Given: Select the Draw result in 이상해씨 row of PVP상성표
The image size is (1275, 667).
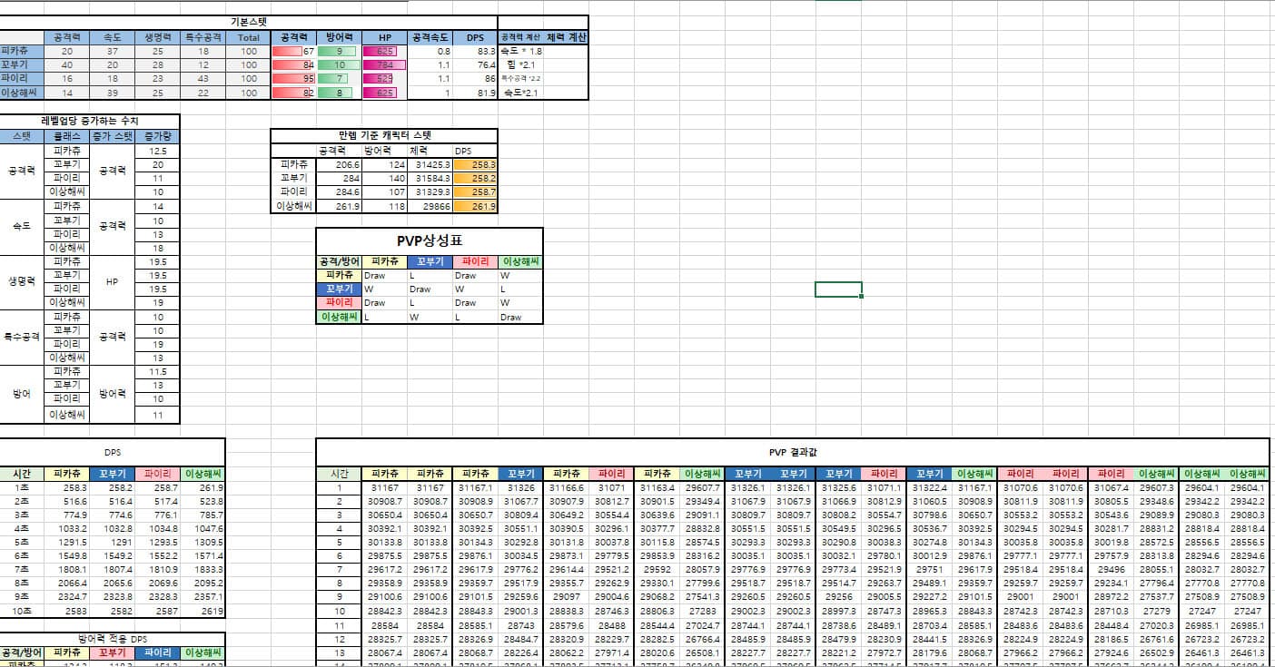Looking at the screenshot, I should 520,318.
